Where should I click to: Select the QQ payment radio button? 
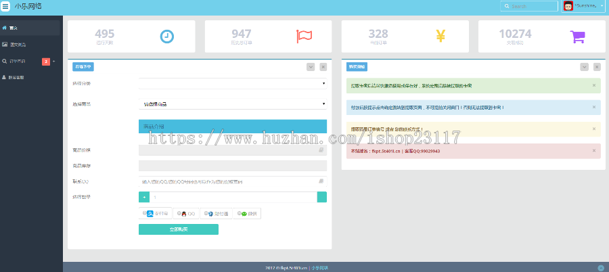pyautogui.click(x=179, y=213)
